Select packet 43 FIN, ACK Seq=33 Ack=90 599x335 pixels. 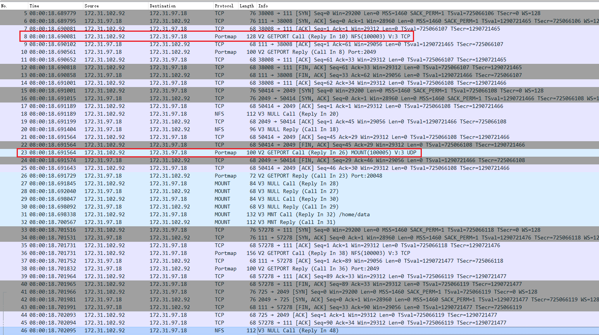click(299, 307)
